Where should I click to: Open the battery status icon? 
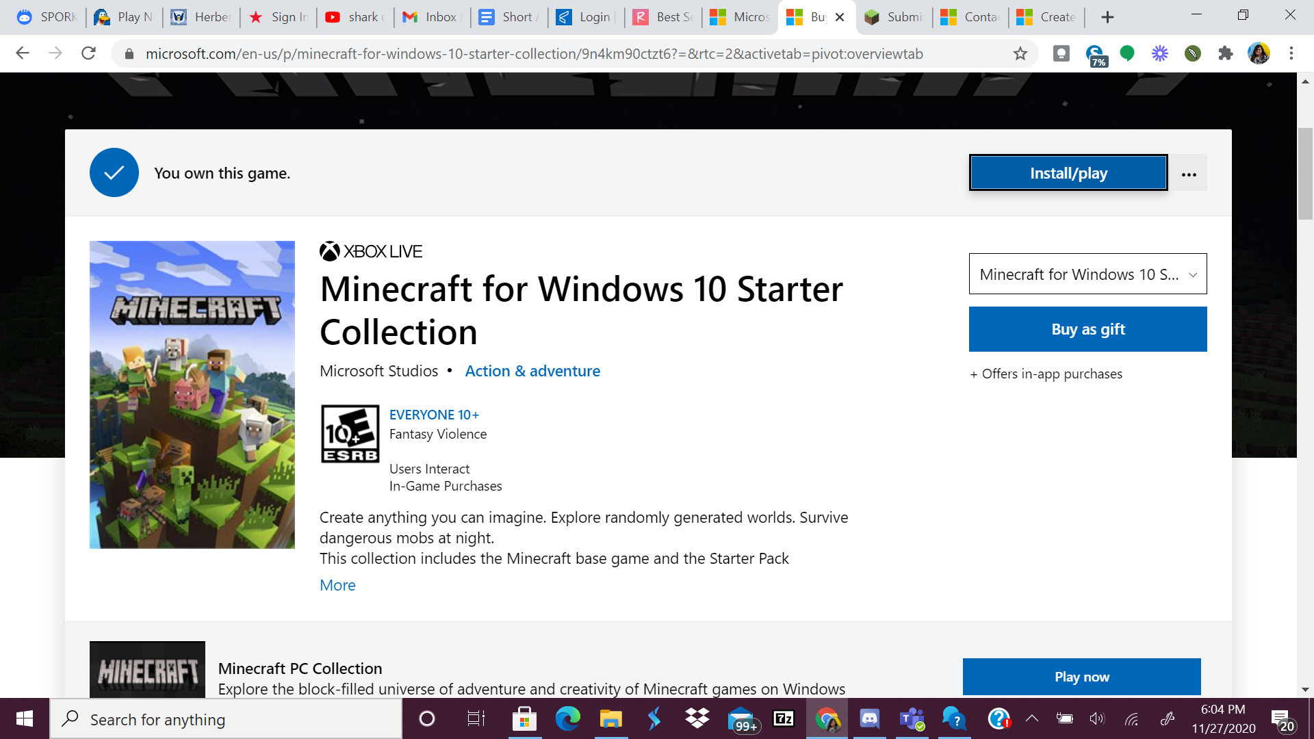point(1064,718)
